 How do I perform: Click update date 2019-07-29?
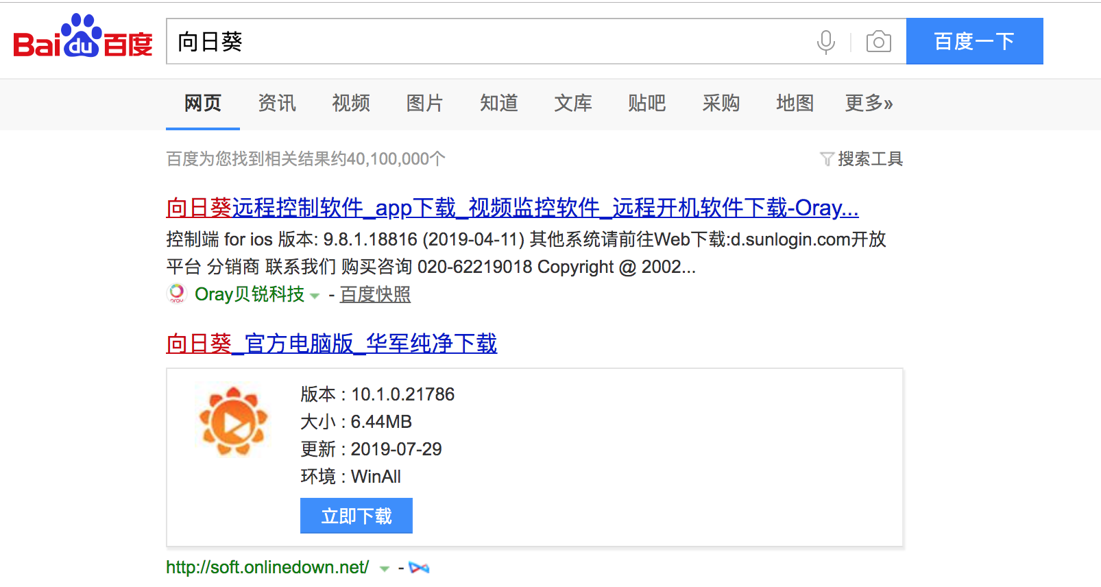tap(396, 449)
